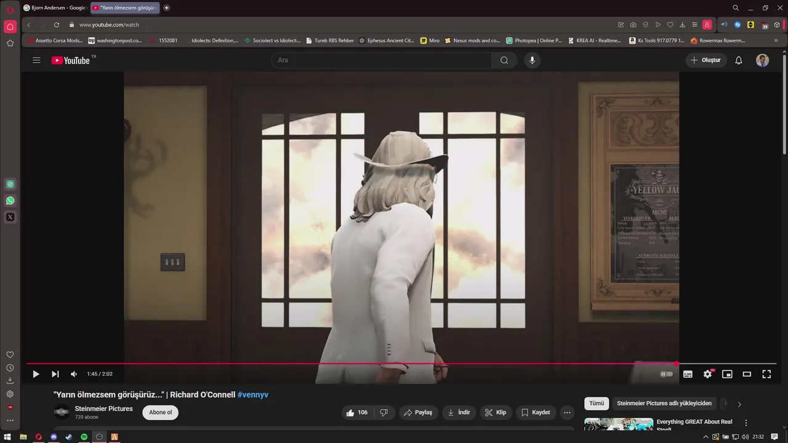Open the 'Miro' bookmark
788x443 pixels.
(430, 41)
